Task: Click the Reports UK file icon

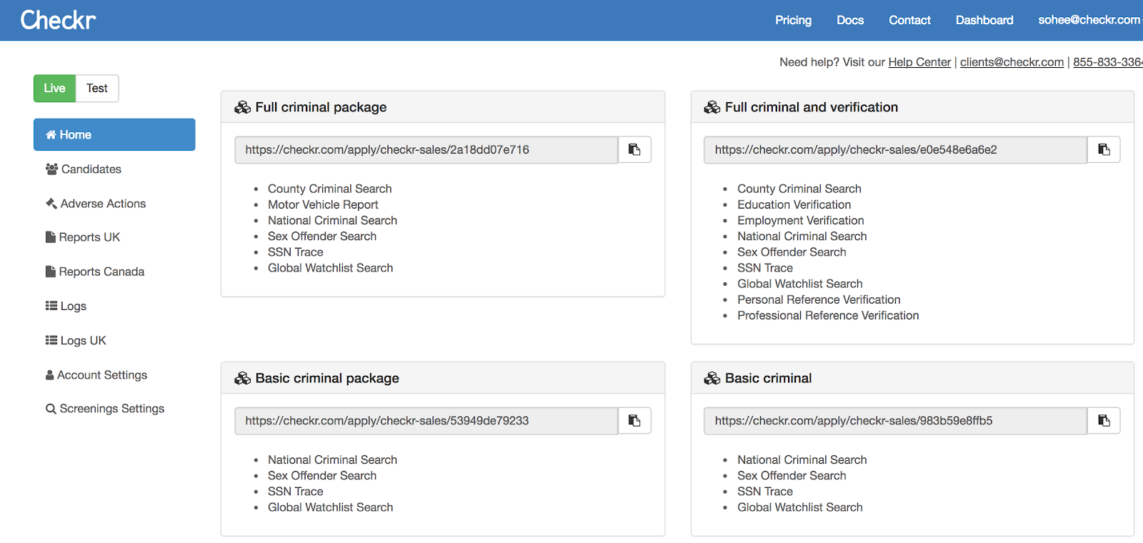Action: 51,237
